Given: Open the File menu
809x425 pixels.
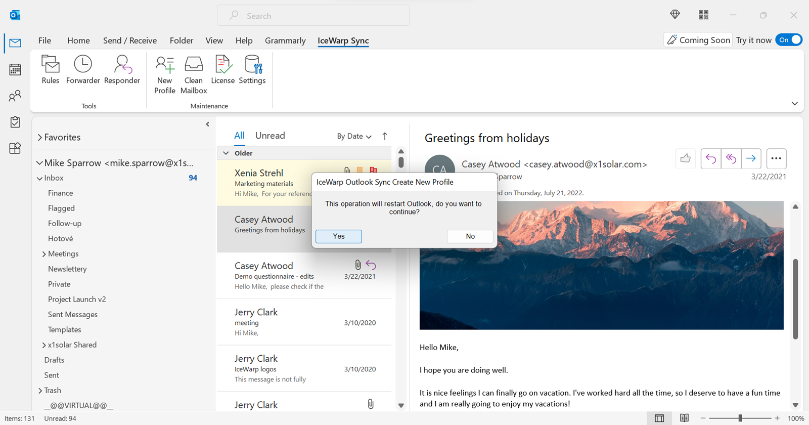Looking at the screenshot, I should 44,40.
